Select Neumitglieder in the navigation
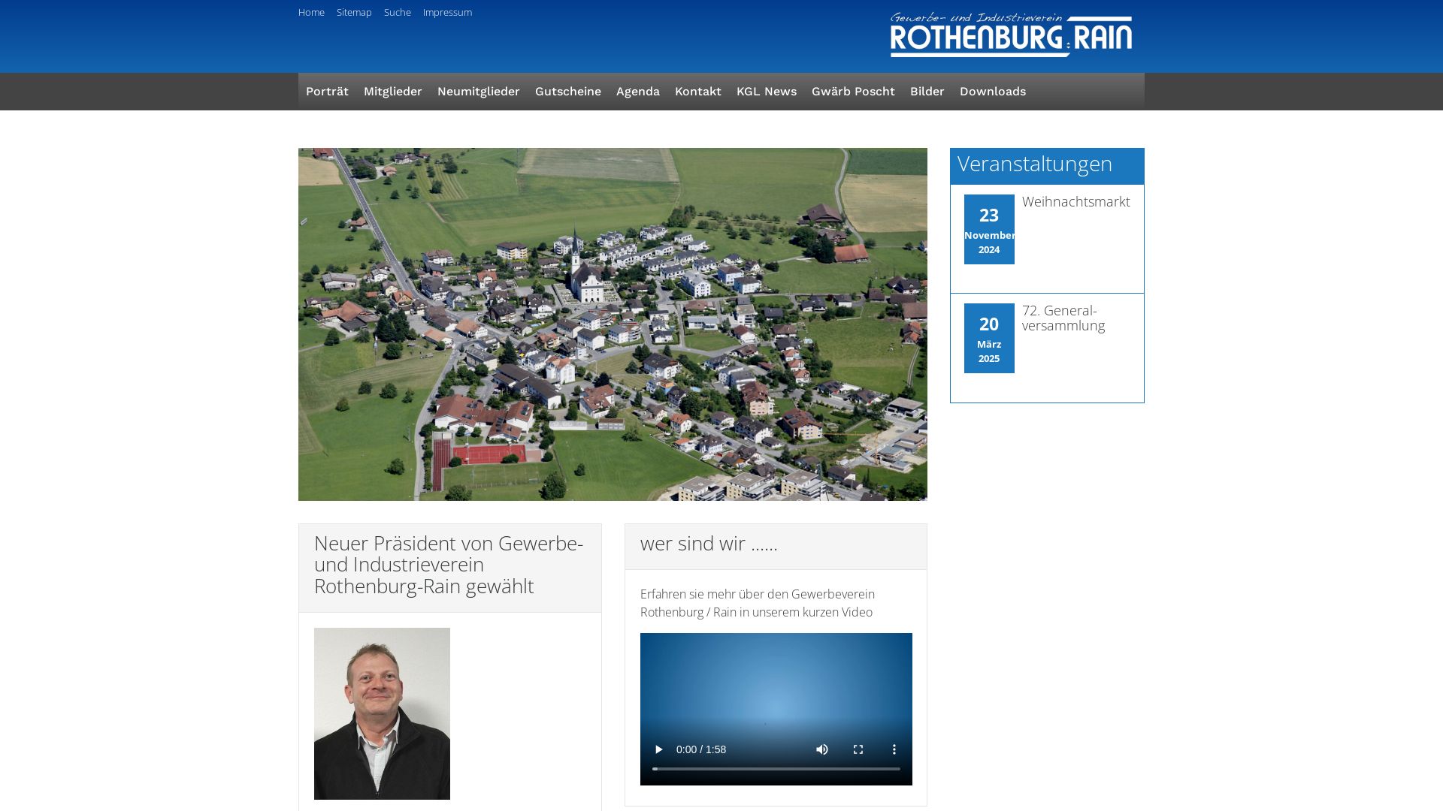The width and height of the screenshot is (1443, 811). pyautogui.click(x=479, y=92)
